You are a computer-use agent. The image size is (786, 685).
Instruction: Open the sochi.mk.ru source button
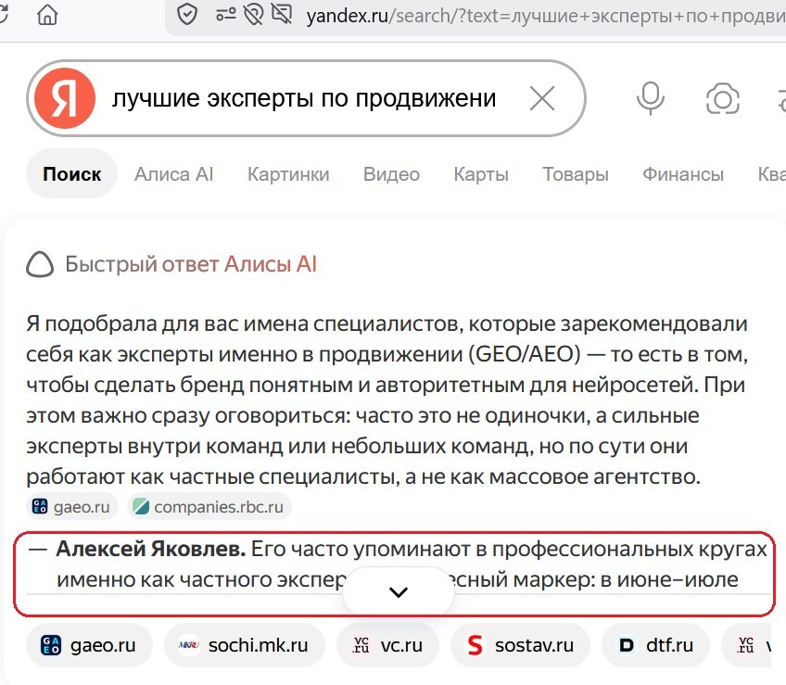(x=245, y=645)
